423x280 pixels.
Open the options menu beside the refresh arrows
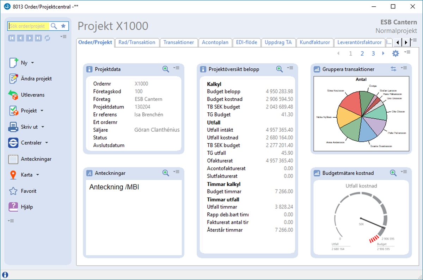(x=63, y=37)
